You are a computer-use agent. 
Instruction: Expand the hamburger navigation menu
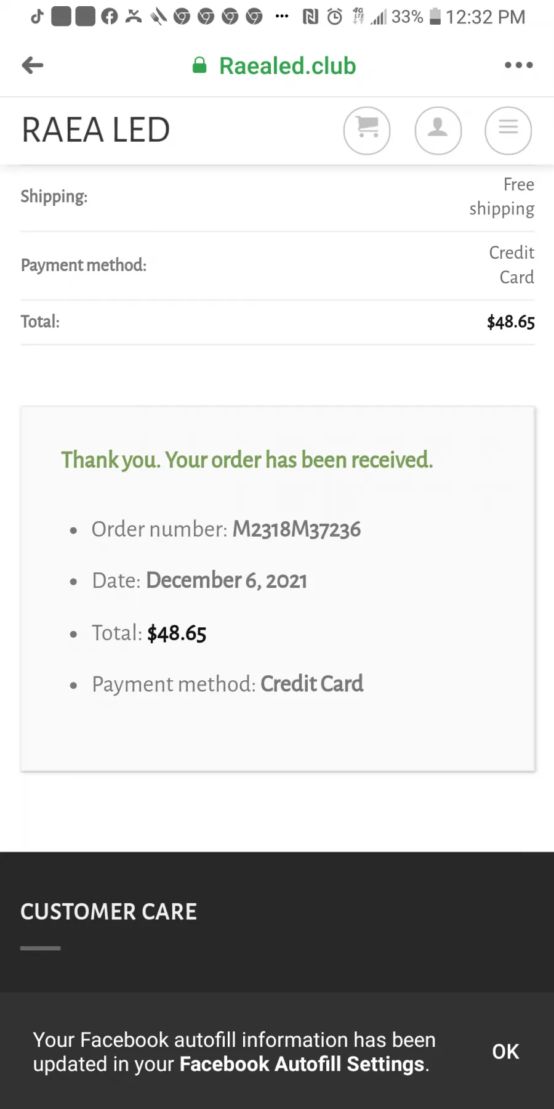(508, 131)
